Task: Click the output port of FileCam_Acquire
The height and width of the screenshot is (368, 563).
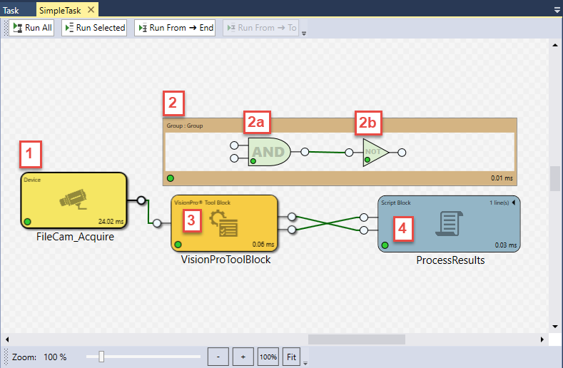Action: [x=141, y=200]
